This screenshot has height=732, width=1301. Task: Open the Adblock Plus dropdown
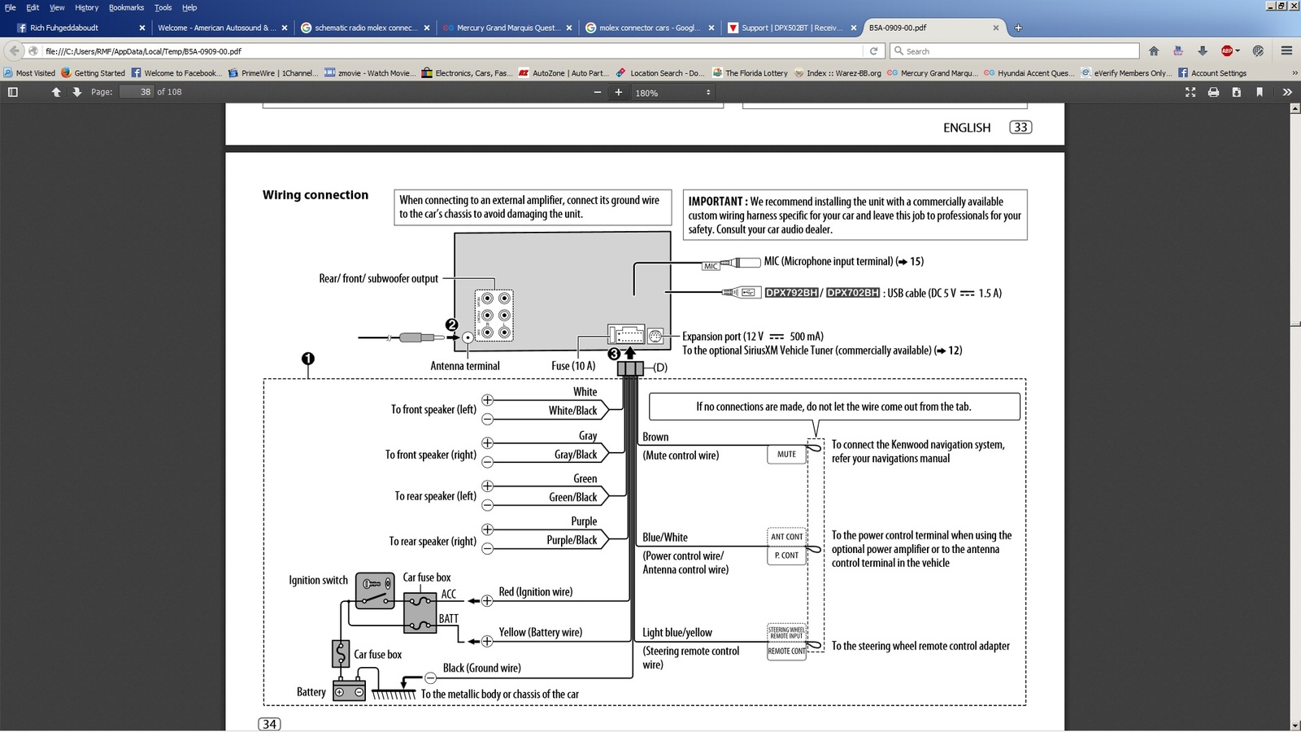[1230, 50]
